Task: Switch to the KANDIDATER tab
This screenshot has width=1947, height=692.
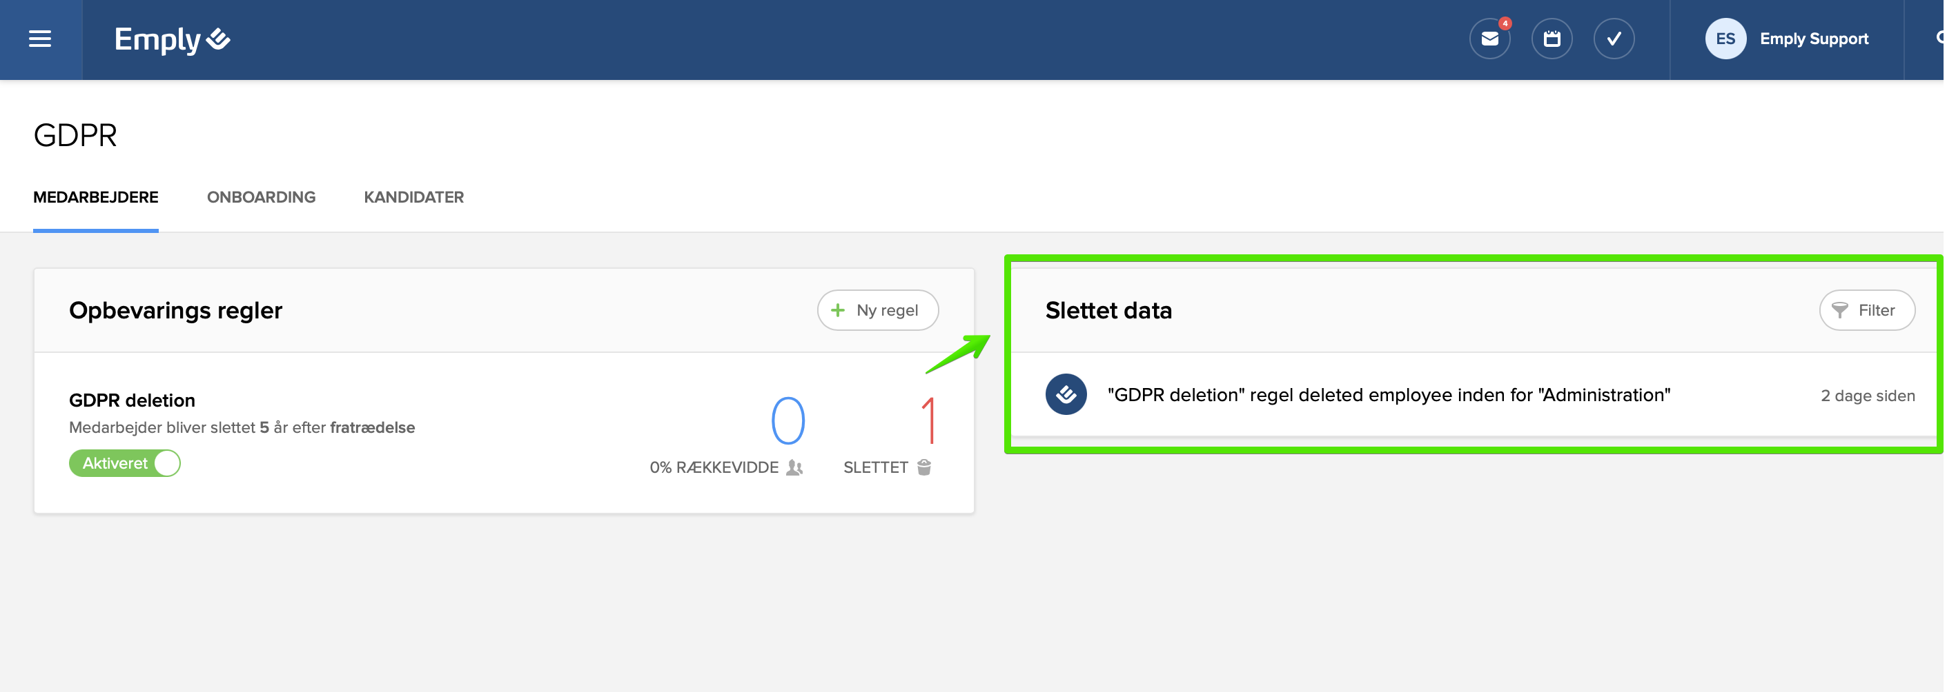Action: (413, 198)
